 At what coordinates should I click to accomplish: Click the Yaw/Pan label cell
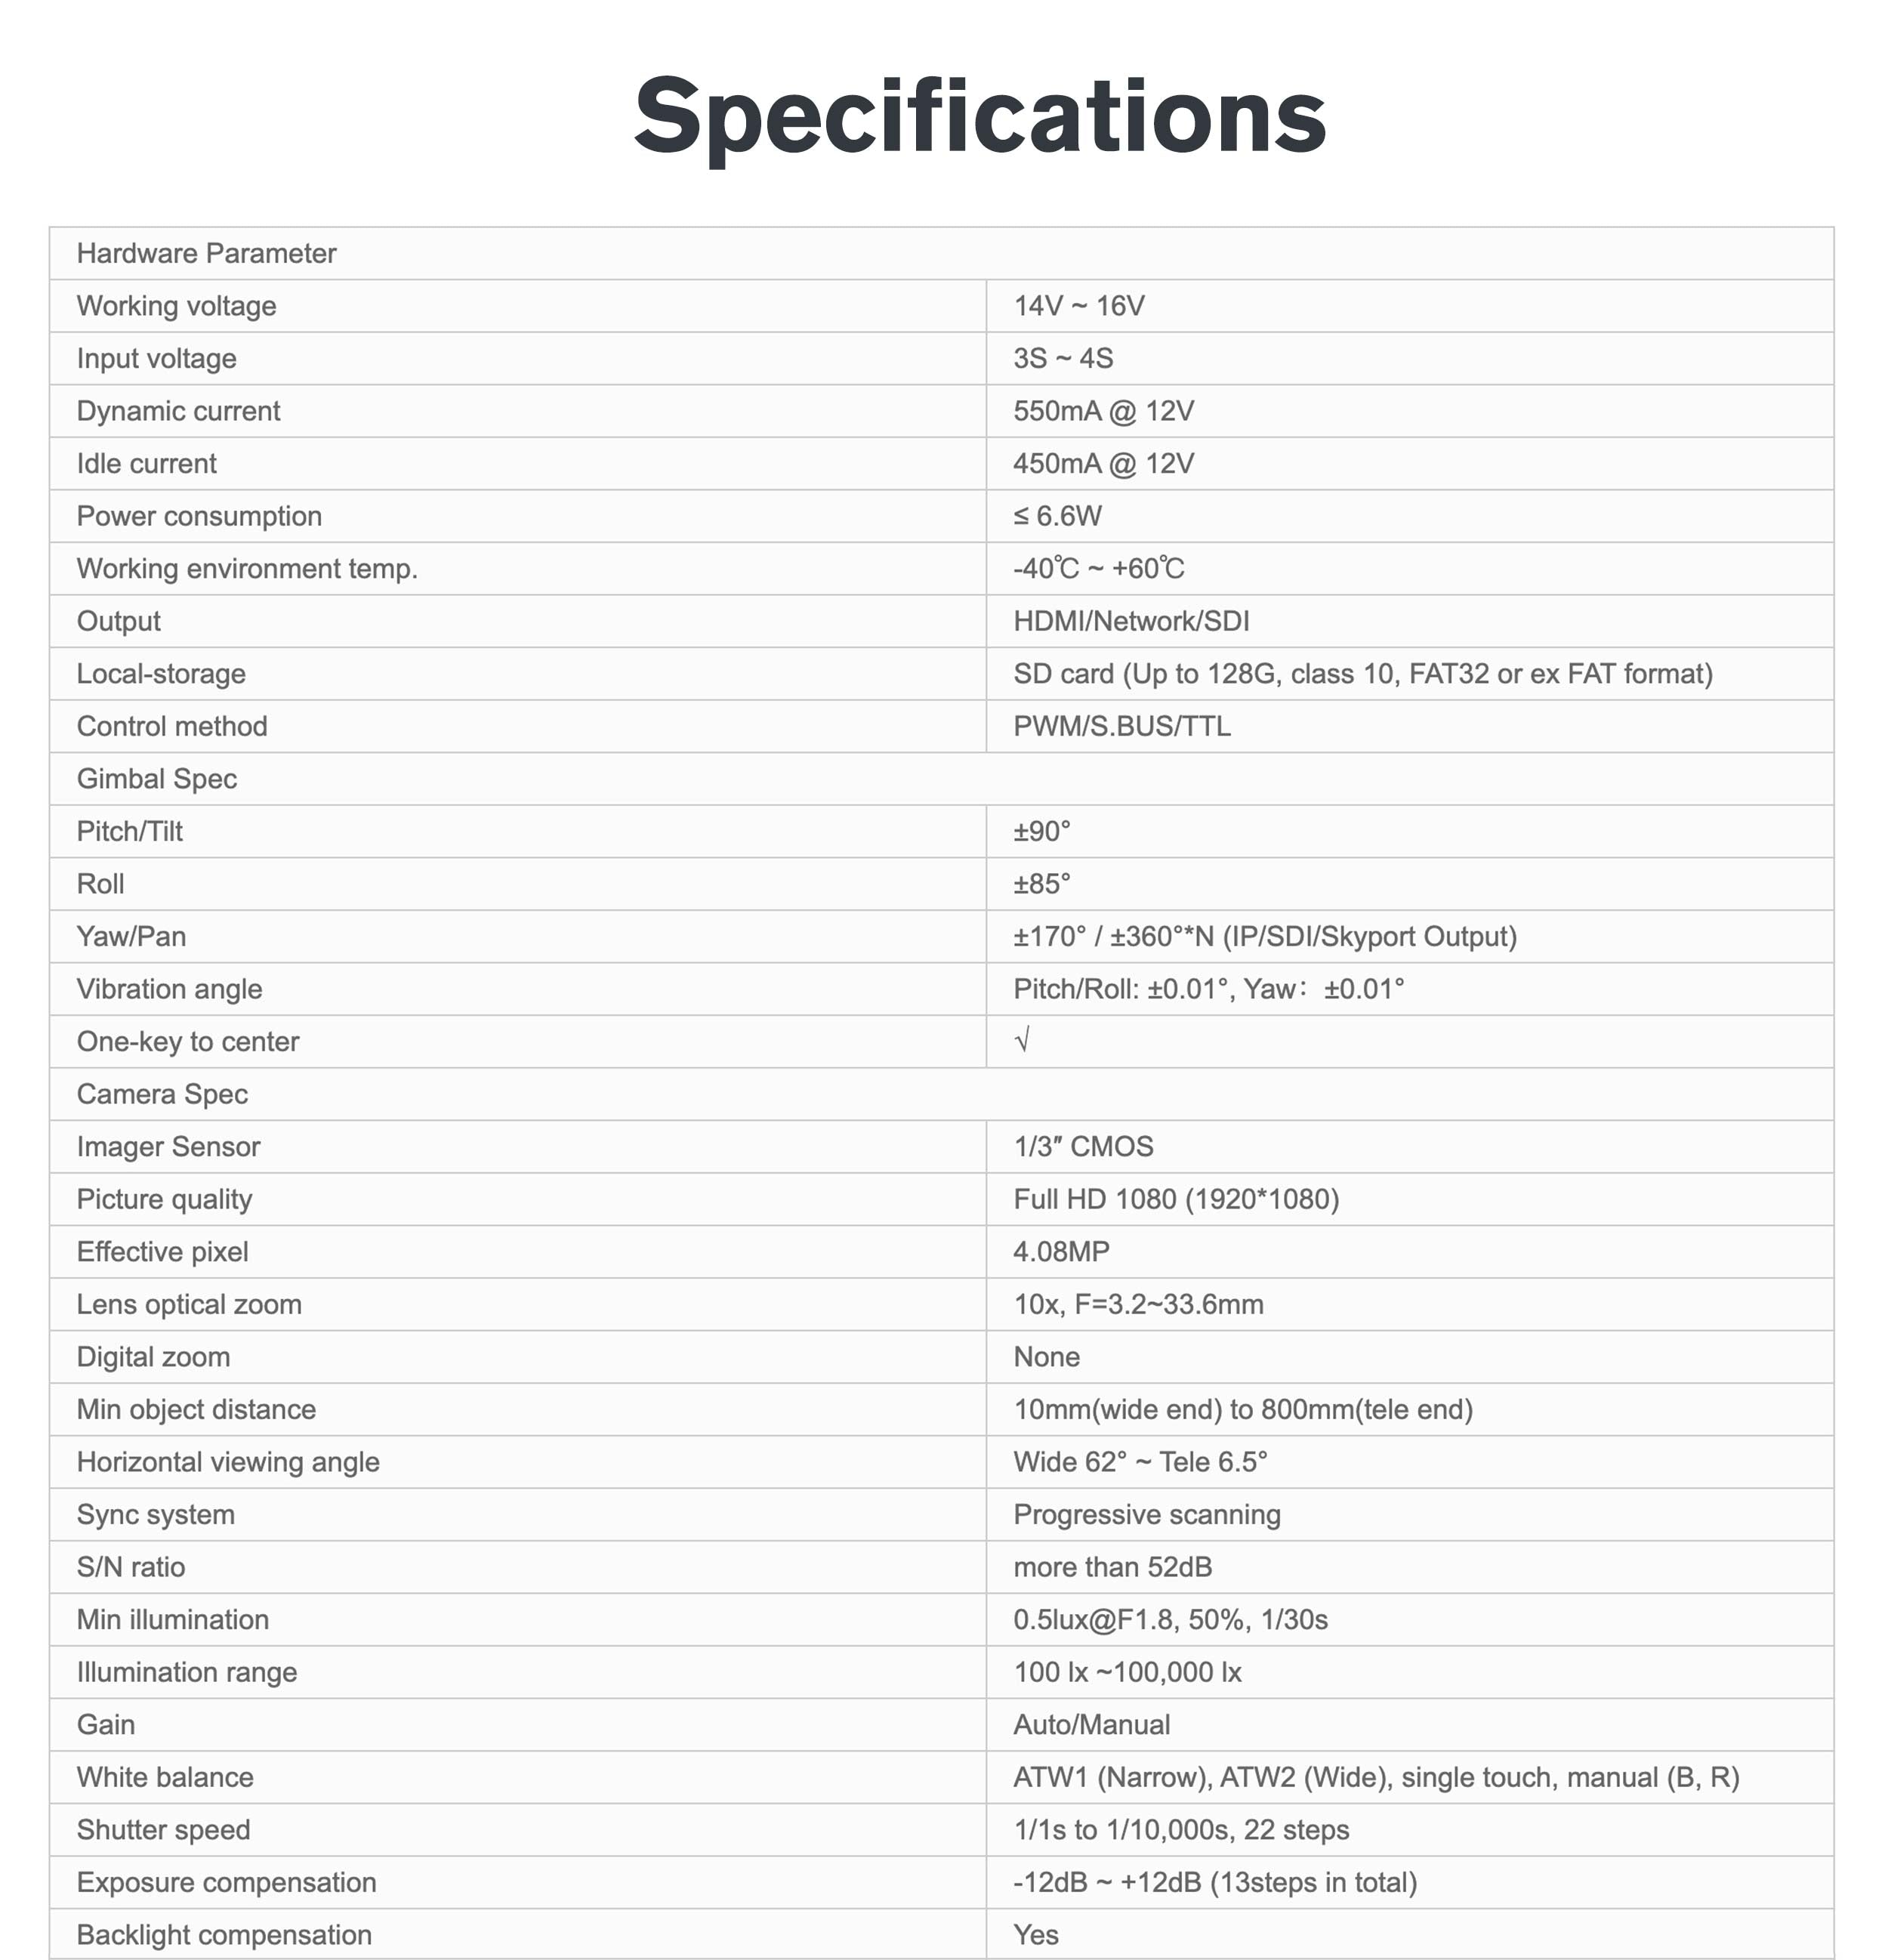point(131,937)
